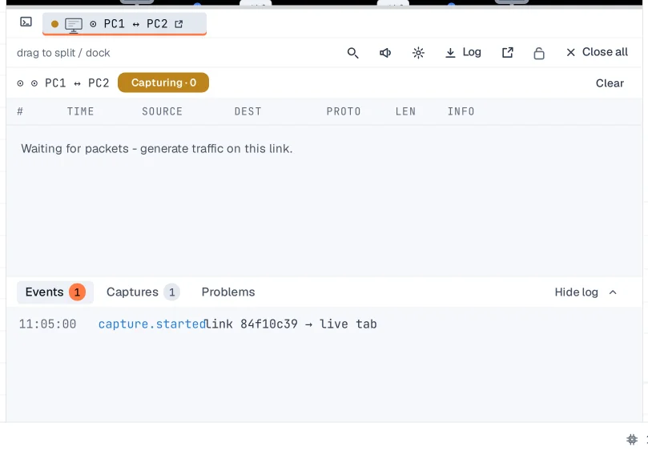Pop out the PC1 ↔ PC2 tab
The width and height of the screenshot is (648, 455).
coord(179,24)
